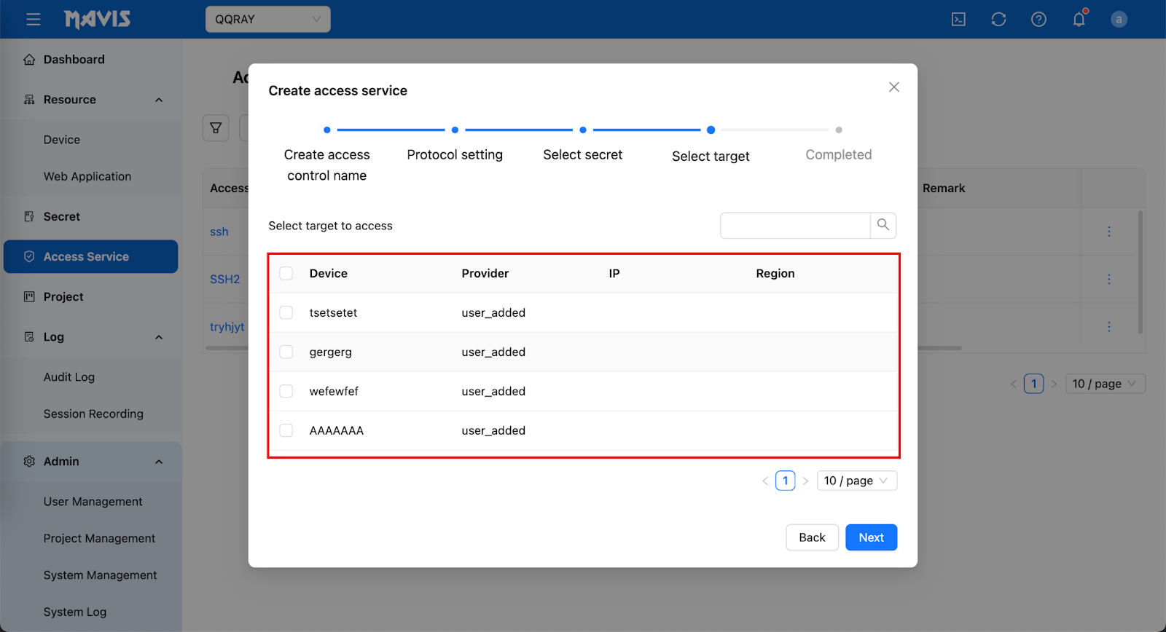
Task: Click the filter funnel icon
Action: click(216, 128)
